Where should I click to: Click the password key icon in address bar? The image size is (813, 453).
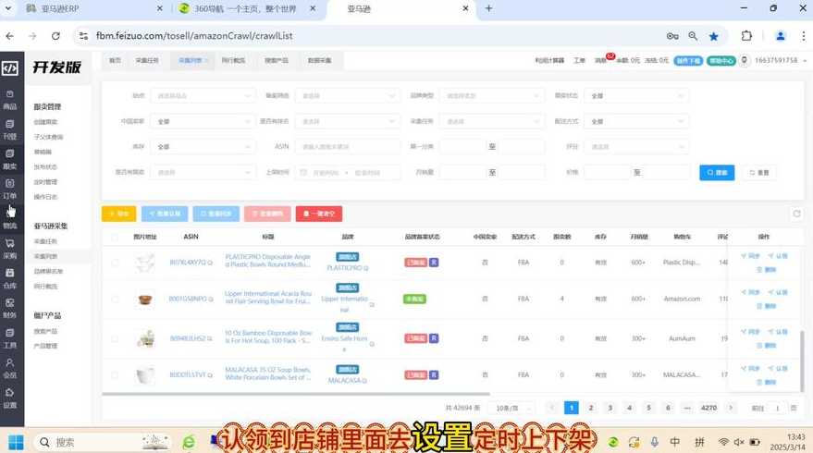point(672,36)
